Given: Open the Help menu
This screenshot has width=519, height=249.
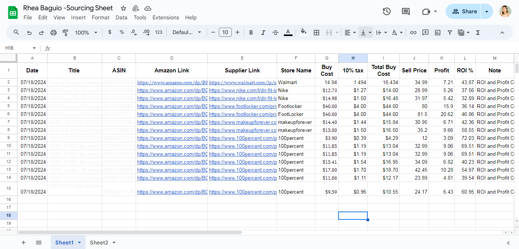Looking at the screenshot, I should [x=191, y=17].
